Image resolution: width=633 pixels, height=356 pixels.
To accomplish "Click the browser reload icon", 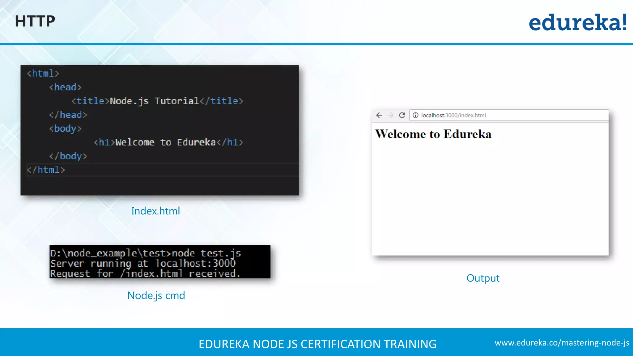I will tap(402, 115).
